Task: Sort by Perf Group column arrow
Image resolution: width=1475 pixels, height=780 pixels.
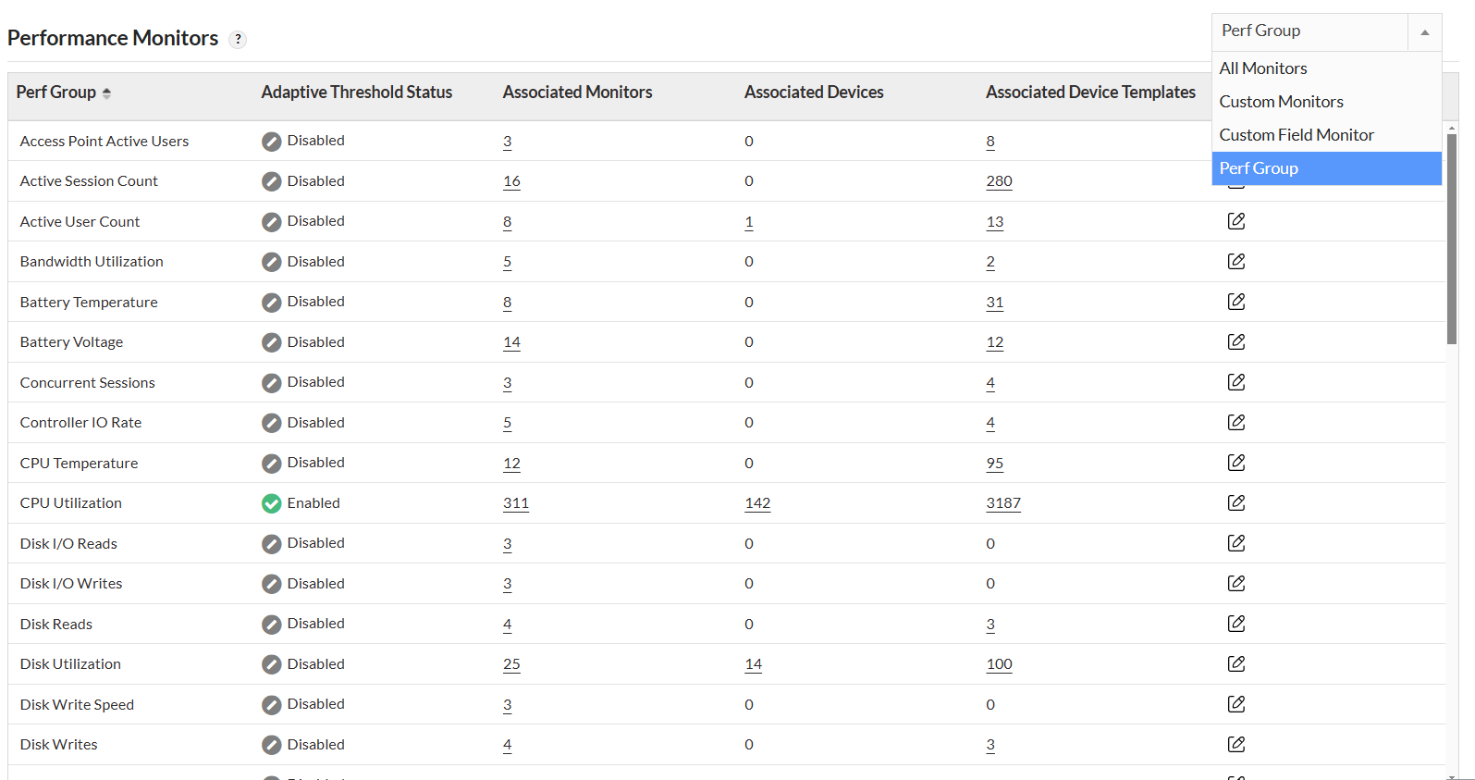Action: [x=106, y=93]
